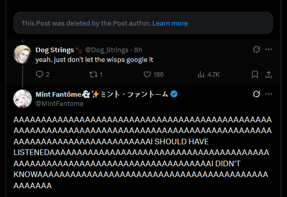The height and width of the screenshot is (197, 287).
Task: Click the @MintFantome handle
Action: (x=59, y=103)
